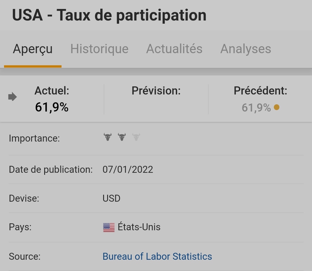This screenshot has height=271, width=312.
Task: Click the Importance row label
Action: click(34, 138)
